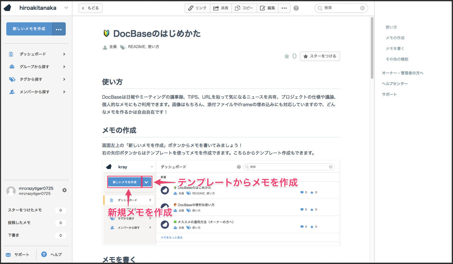Jump to サポート in table of contents
The image size is (453, 264).
(389, 94)
